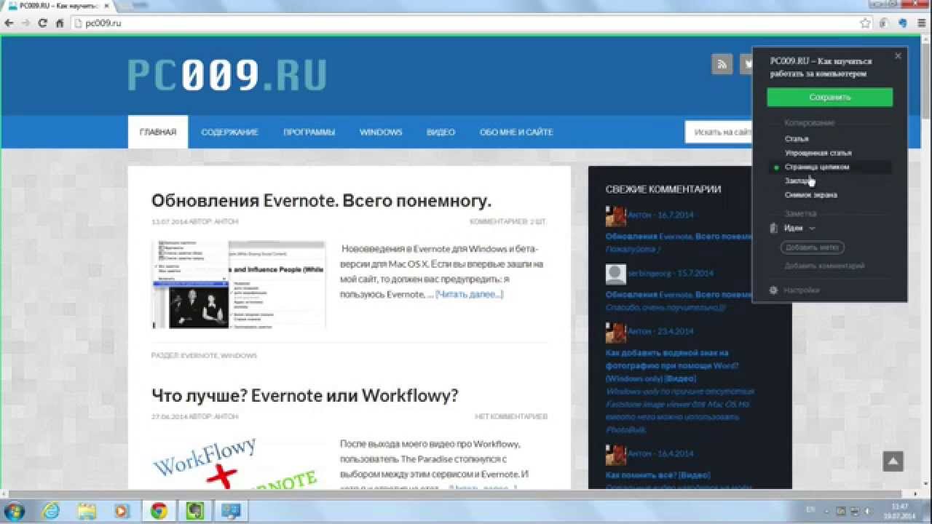Close the Evernote clipper popup with X
This screenshot has height=524, width=932.
click(898, 56)
